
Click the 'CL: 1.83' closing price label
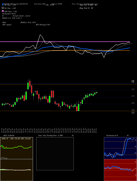pos(50,5)
